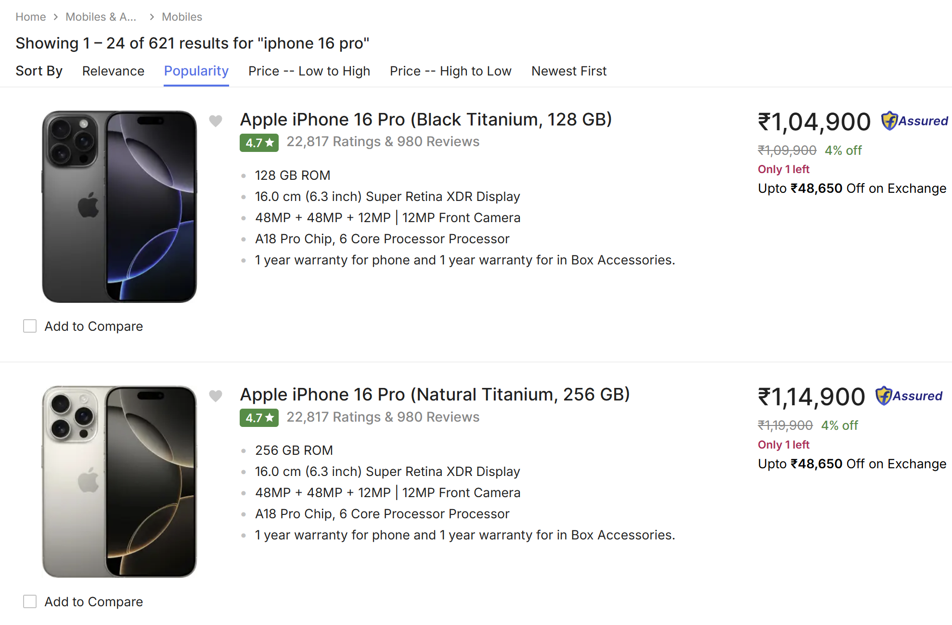Open Apple iPhone 16 Pro Black Titanium listing
Screen dimensions: 952x625
pos(425,119)
